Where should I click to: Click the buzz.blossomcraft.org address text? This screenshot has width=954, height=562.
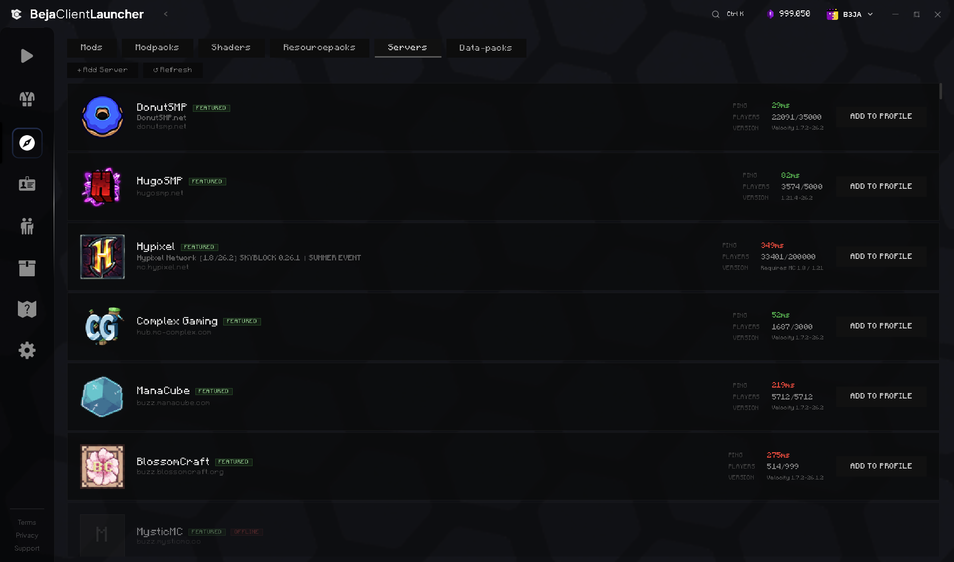pyautogui.click(x=180, y=472)
